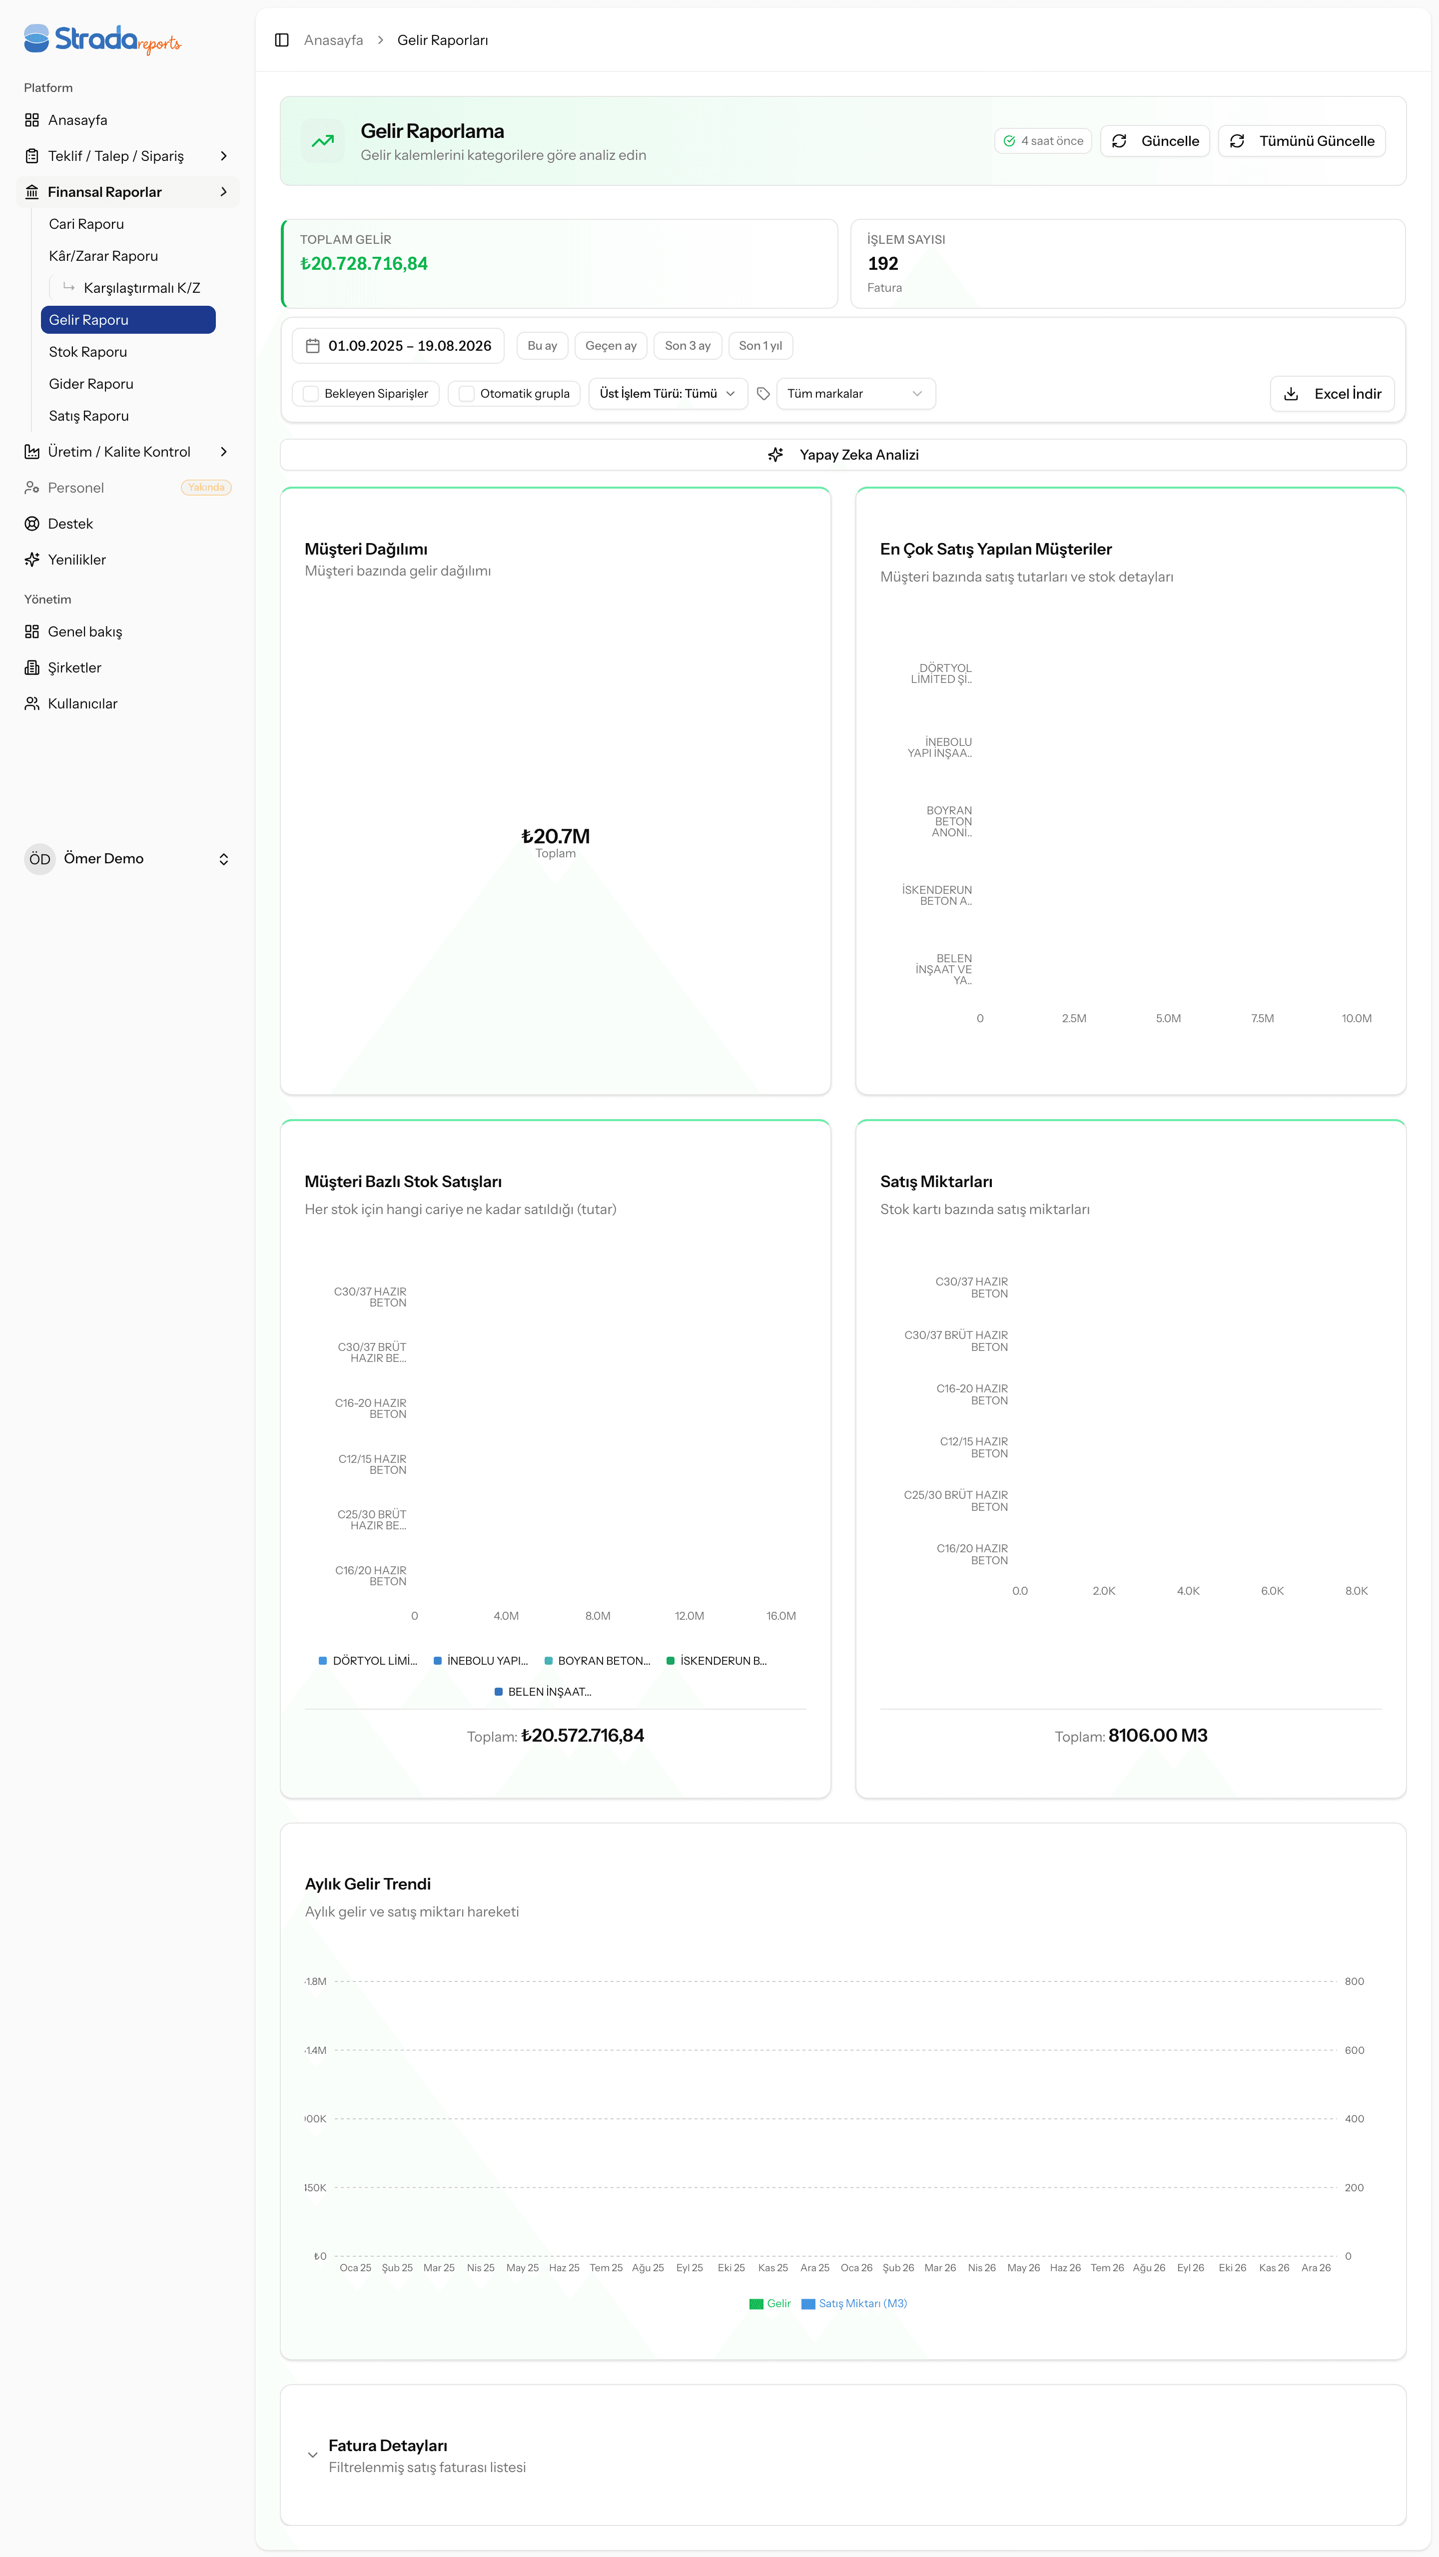Screen dimensions: 1439x2557
Task: Open the Üst İşlem Türü dropdown
Action: (668, 394)
